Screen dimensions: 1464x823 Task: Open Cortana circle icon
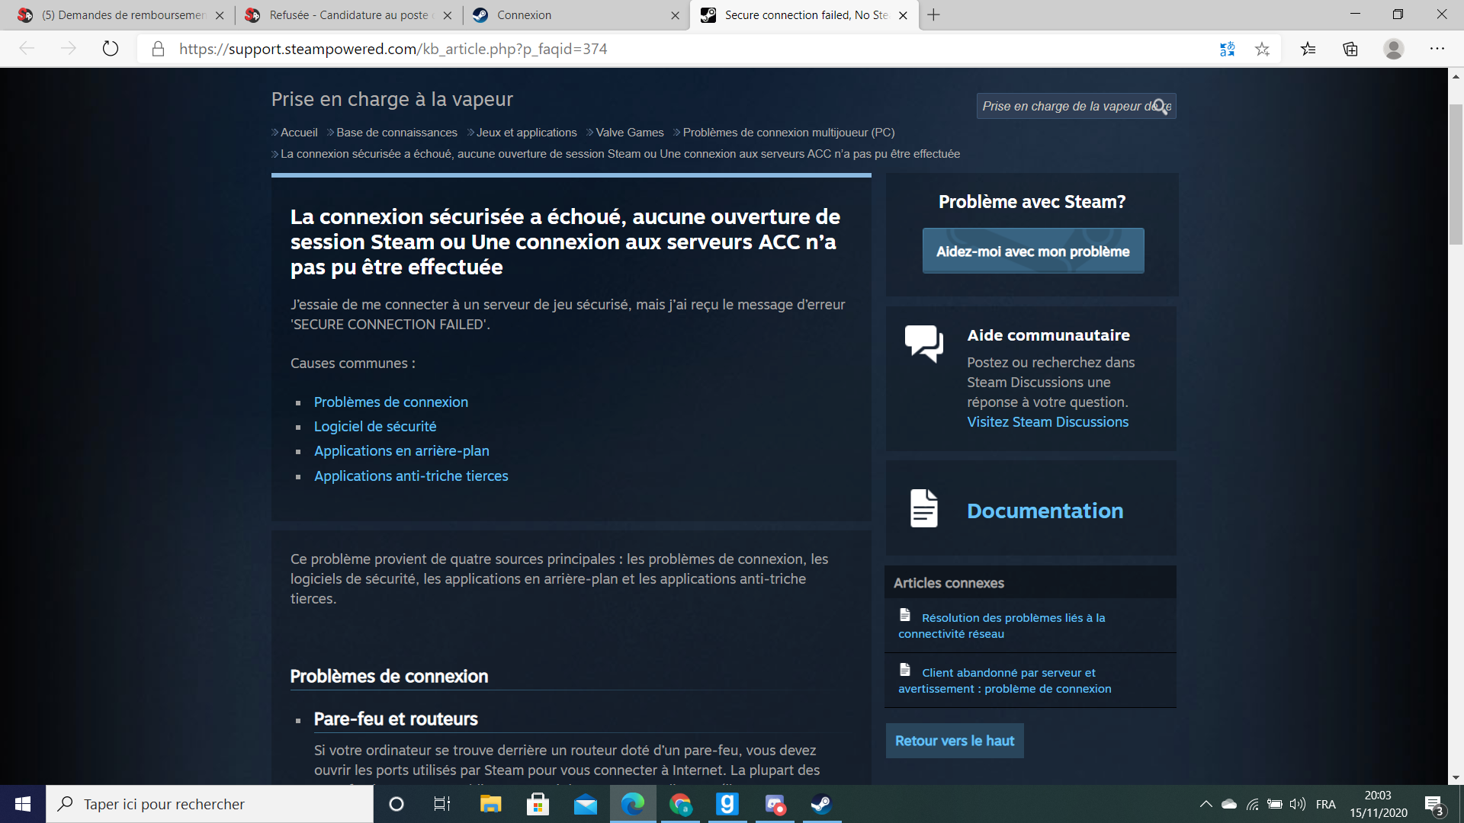(396, 804)
